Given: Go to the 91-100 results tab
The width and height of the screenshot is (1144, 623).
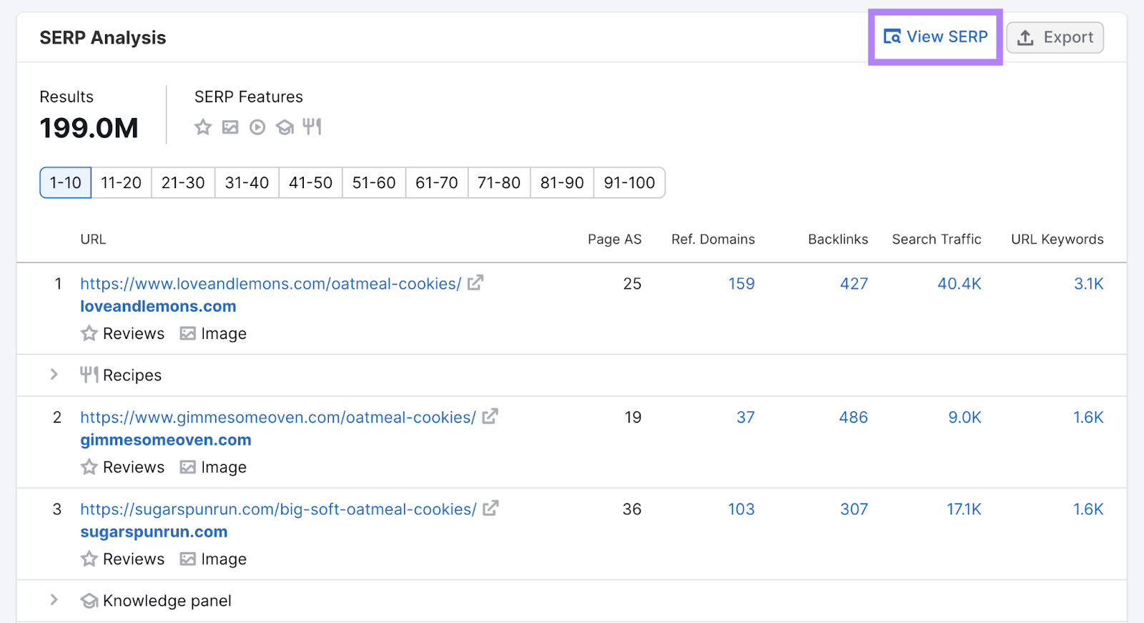Looking at the screenshot, I should [629, 182].
